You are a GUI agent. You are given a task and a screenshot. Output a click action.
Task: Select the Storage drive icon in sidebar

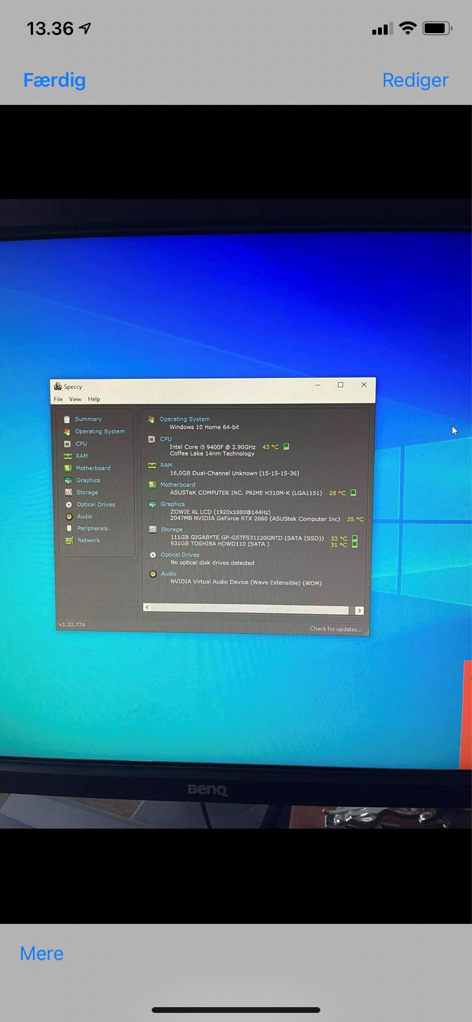tap(68, 492)
